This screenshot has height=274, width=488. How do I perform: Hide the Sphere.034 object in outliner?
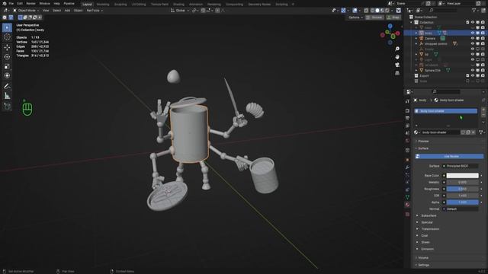click(x=473, y=70)
